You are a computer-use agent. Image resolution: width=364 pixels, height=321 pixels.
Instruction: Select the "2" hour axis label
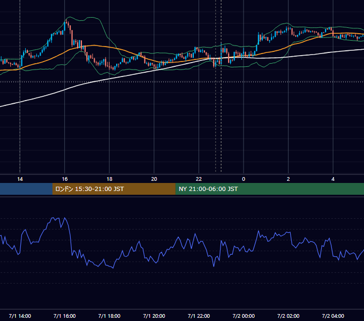[289, 179]
